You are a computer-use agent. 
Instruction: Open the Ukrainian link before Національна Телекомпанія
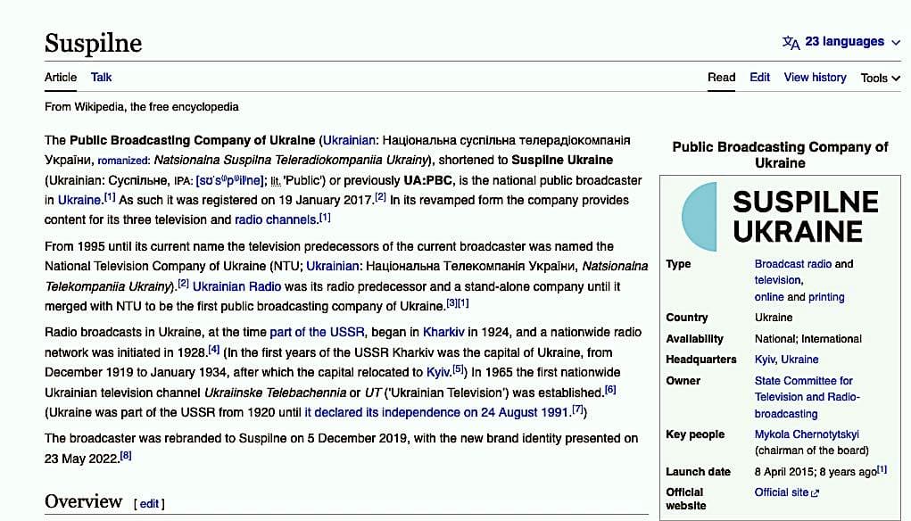(x=332, y=266)
